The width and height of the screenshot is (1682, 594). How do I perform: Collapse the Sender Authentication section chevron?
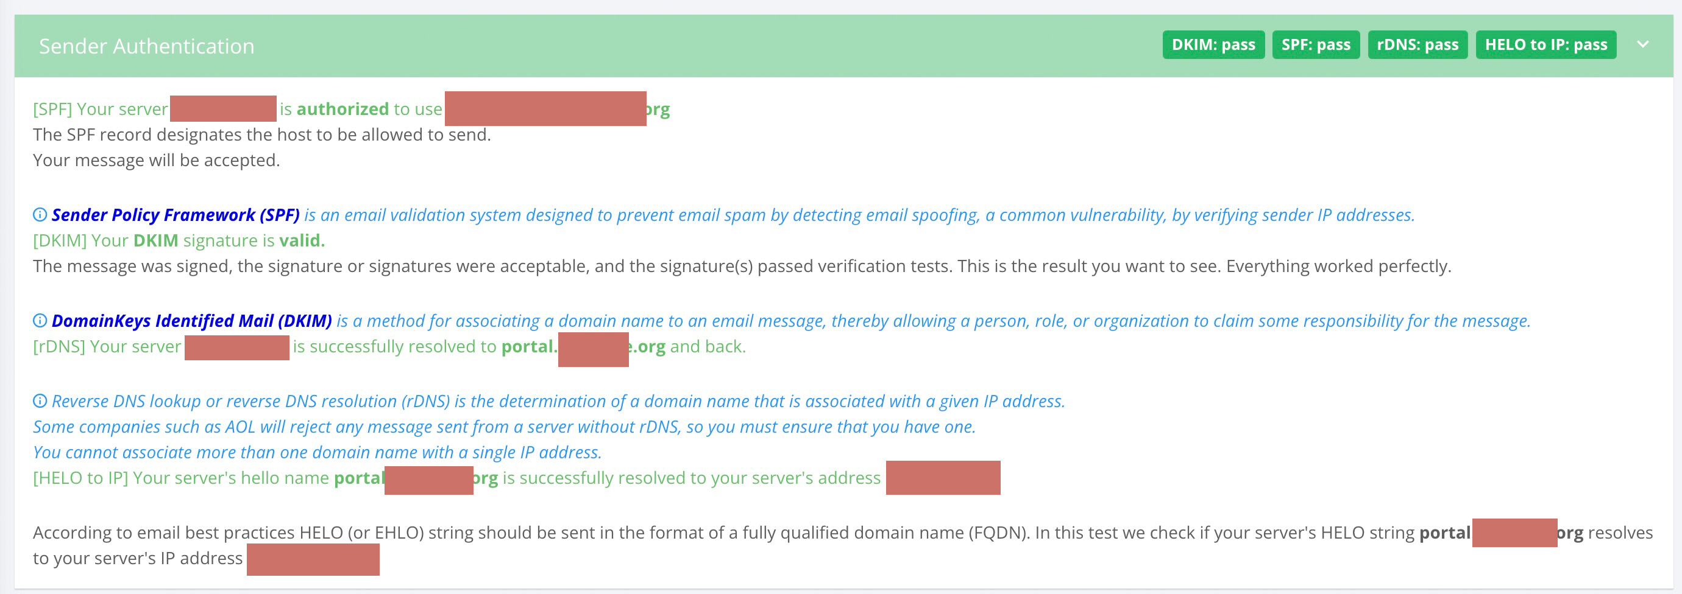(1643, 45)
